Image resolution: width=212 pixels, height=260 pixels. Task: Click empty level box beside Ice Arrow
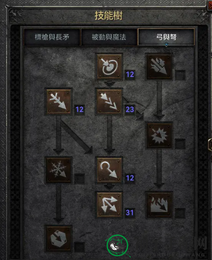[x=79, y=179]
